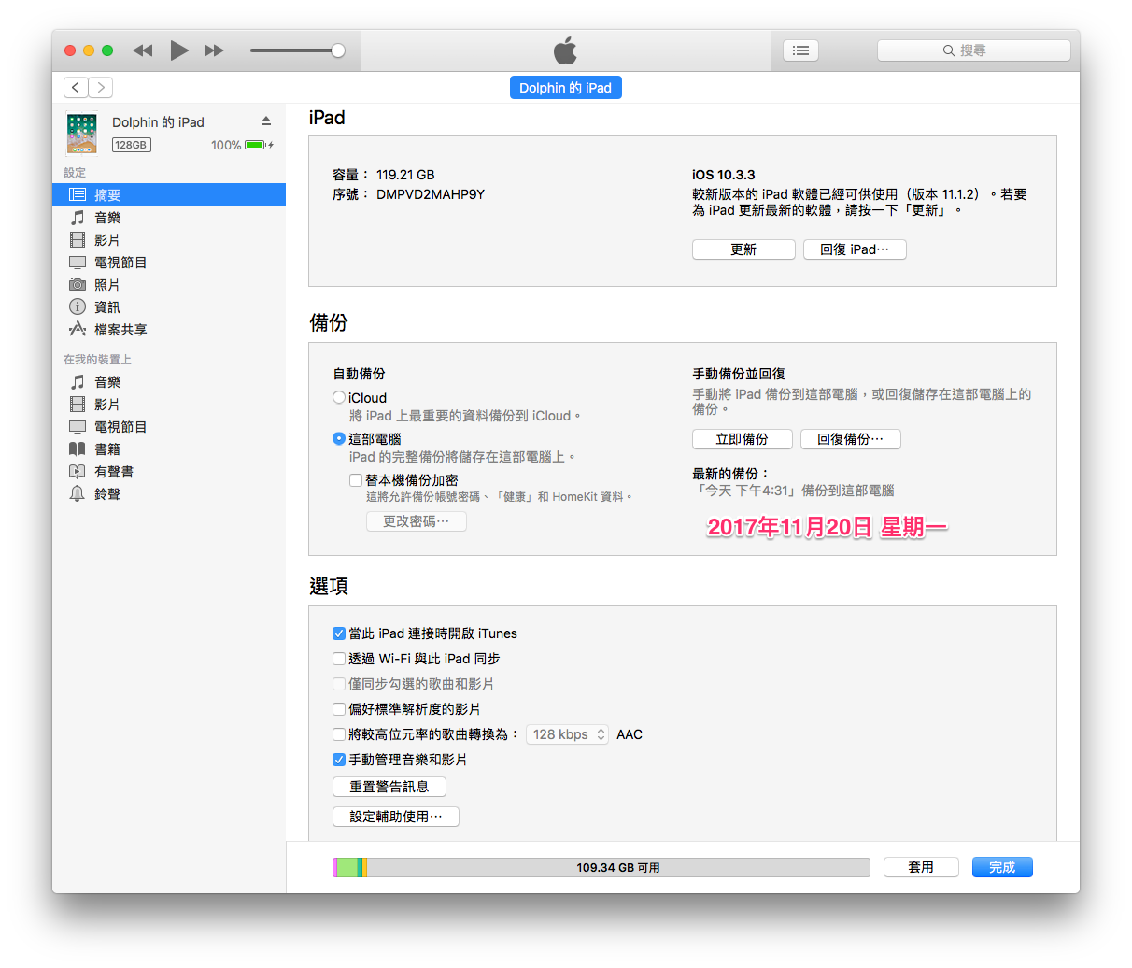Screen dimensions: 1132x968
Task: Eject Dolphin 的 iPad
Action: (266, 121)
